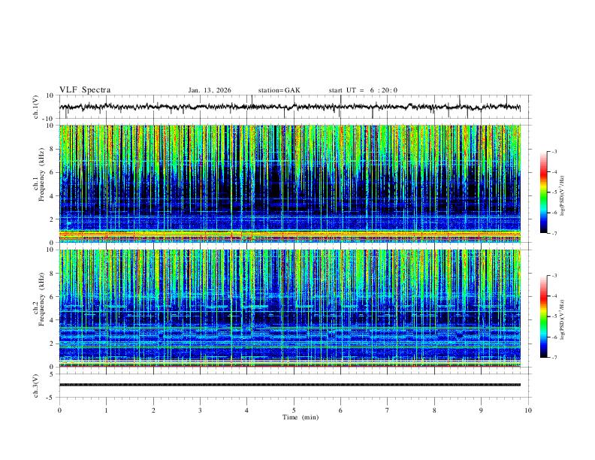Click the ch.1 colorbar log(PSD) label

pyautogui.click(x=562, y=196)
